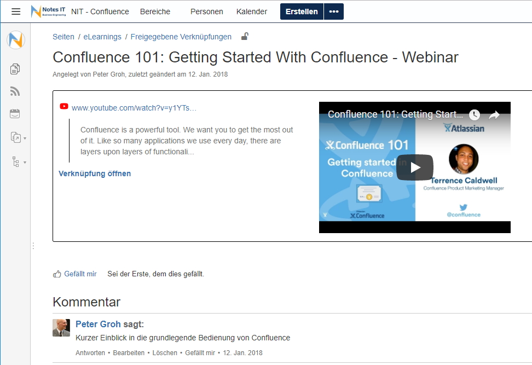Click Verknüpfung öffnen link

(x=95, y=173)
